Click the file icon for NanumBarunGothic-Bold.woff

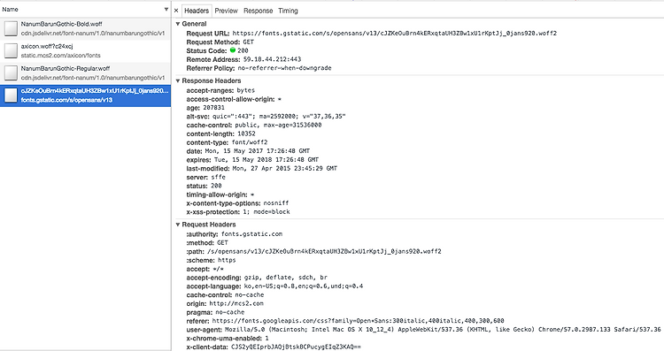pos(11,28)
